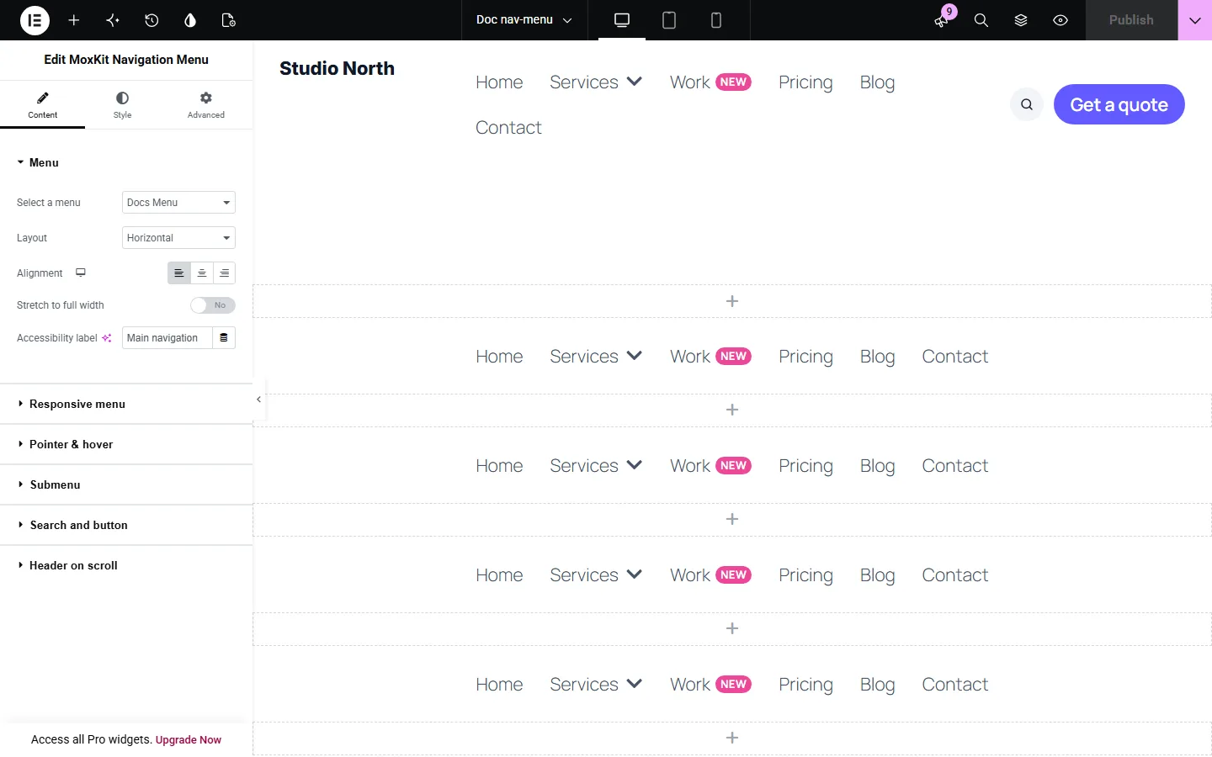This screenshot has width=1212, height=757.
Task: Click the search icon beside Get a quote
Action: (x=1027, y=104)
